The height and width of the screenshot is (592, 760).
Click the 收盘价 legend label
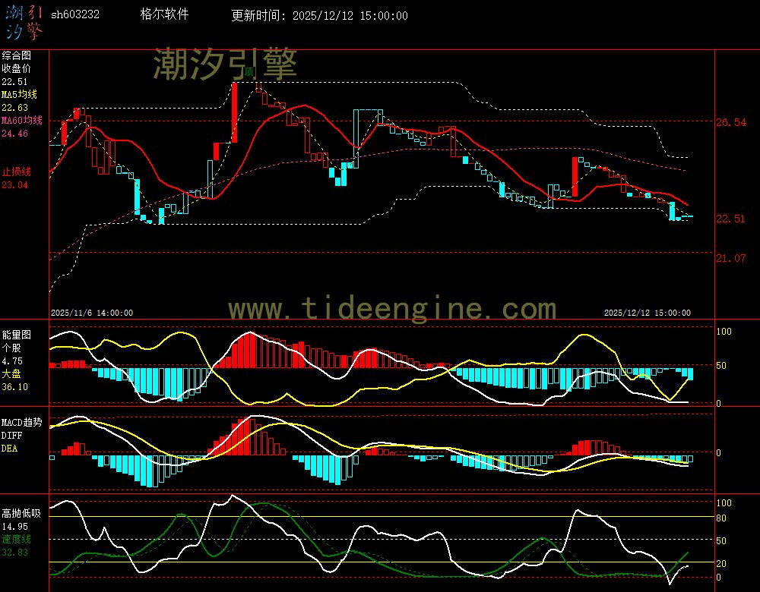(16, 68)
